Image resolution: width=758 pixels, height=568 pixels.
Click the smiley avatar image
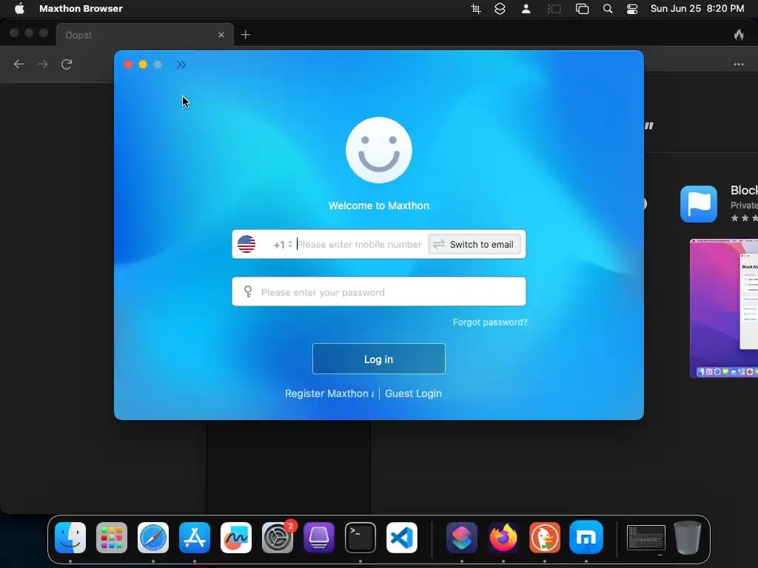pyautogui.click(x=379, y=150)
